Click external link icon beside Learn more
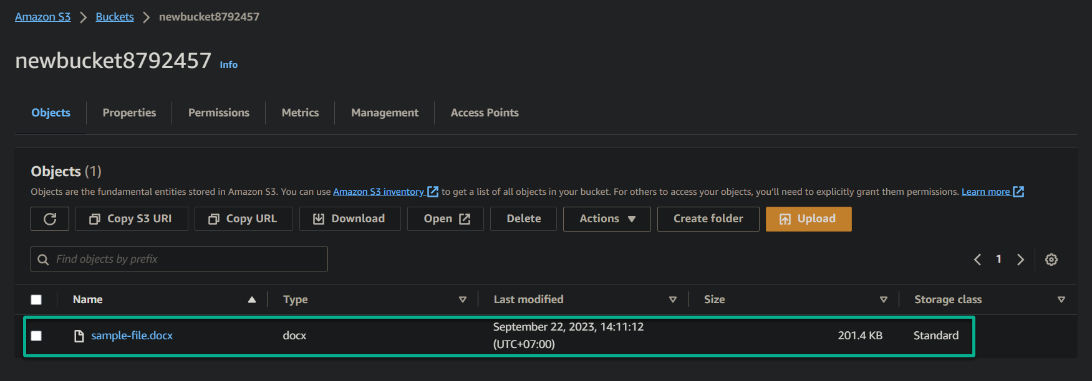 (1018, 192)
